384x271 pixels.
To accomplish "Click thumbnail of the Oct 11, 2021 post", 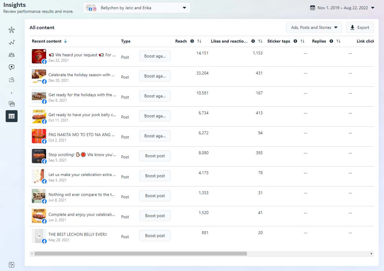I will [x=39, y=116].
